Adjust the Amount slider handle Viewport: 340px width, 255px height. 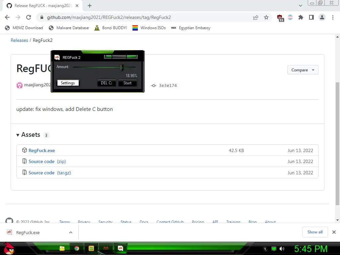122,67
